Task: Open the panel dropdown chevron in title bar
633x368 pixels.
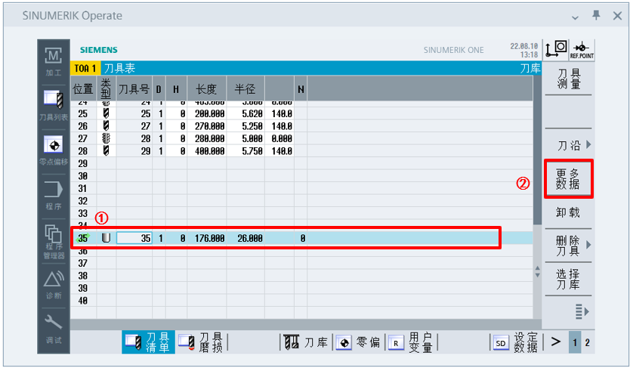Action: click(x=575, y=17)
